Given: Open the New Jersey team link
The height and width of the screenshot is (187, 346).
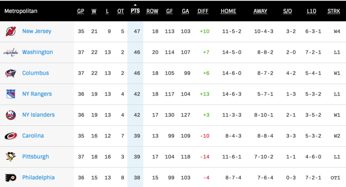Looking at the screenshot, I should (x=36, y=32).
